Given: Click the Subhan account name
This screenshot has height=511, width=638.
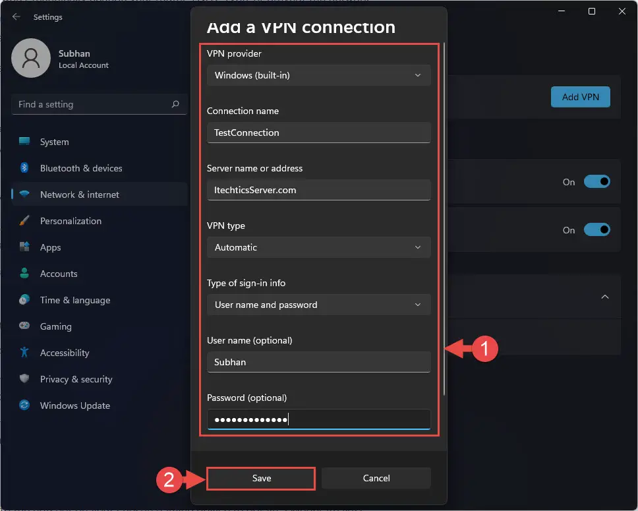Looking at the screenshot, I should pos(74,53).
